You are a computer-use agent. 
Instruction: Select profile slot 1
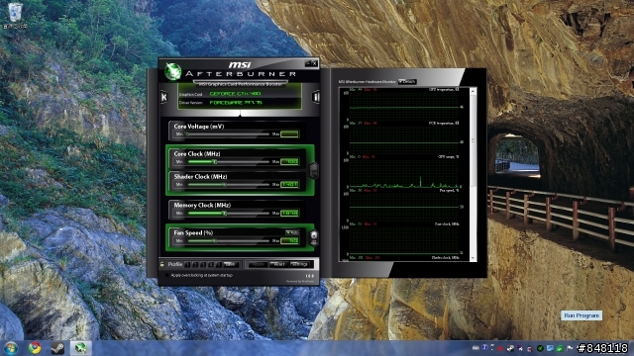coord(187,265)
